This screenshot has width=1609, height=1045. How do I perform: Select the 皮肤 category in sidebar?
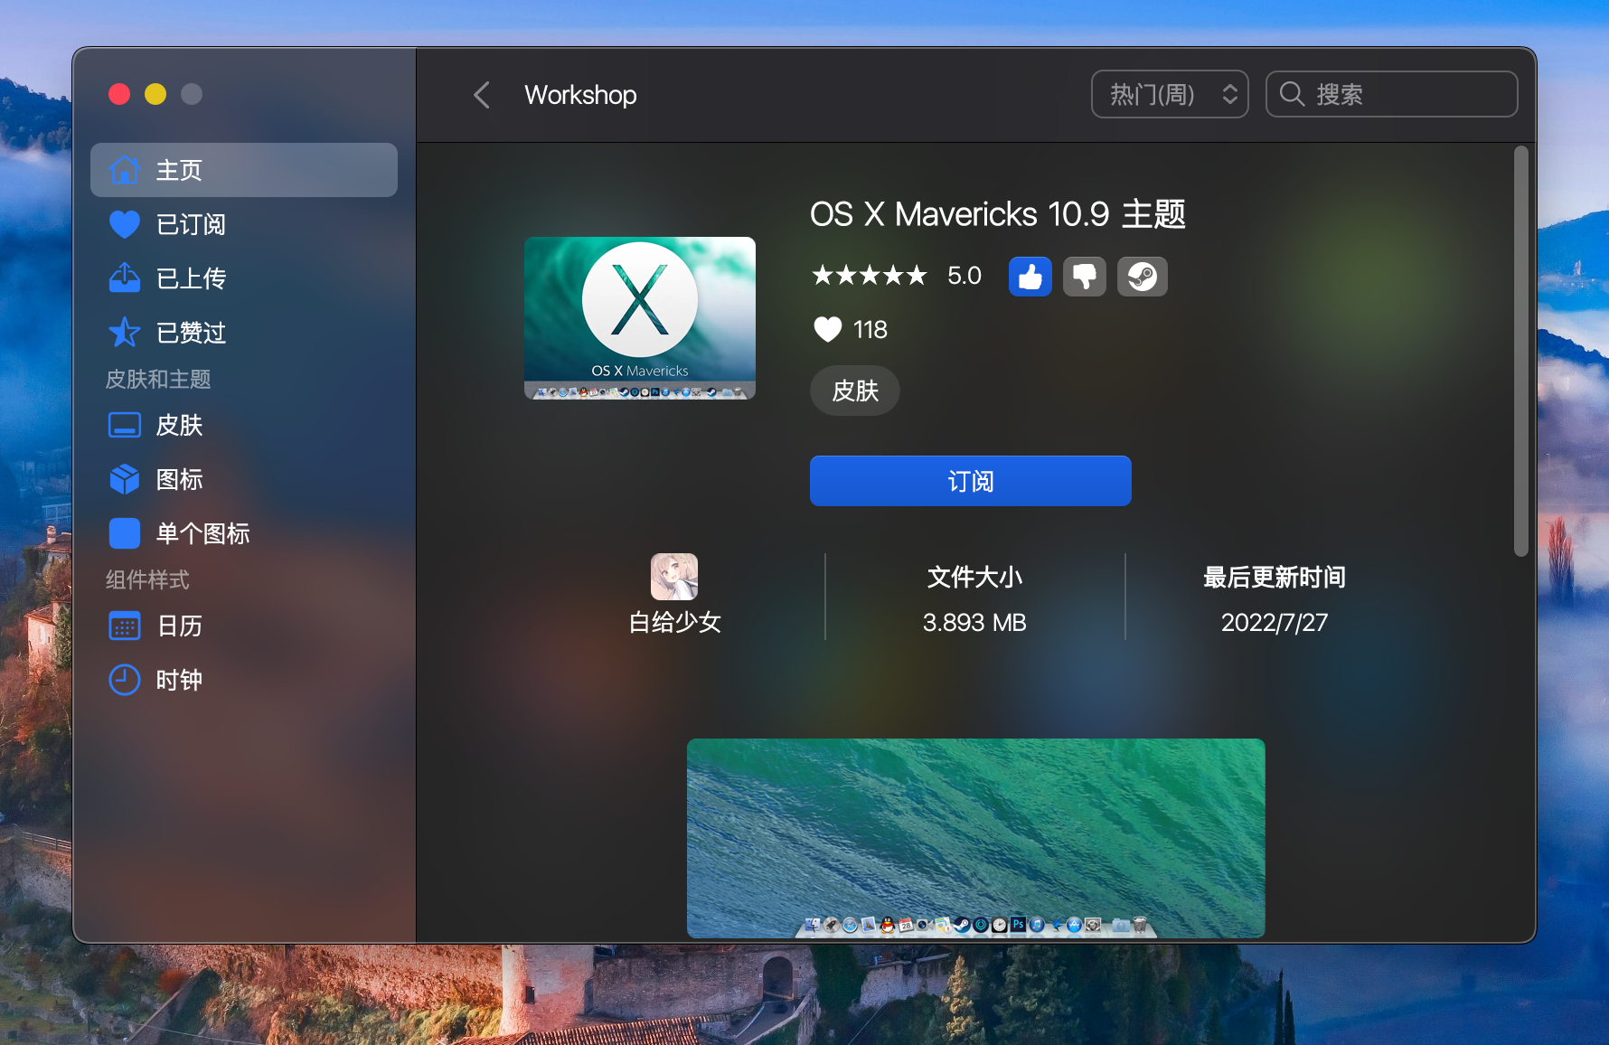[x=244, y=425]
